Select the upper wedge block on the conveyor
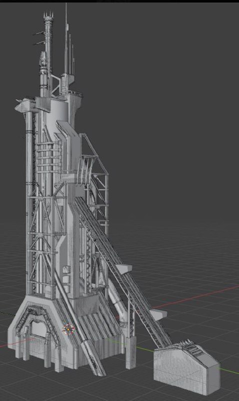Viewport: 239px width, 401px height. click(x=124, y=269)
